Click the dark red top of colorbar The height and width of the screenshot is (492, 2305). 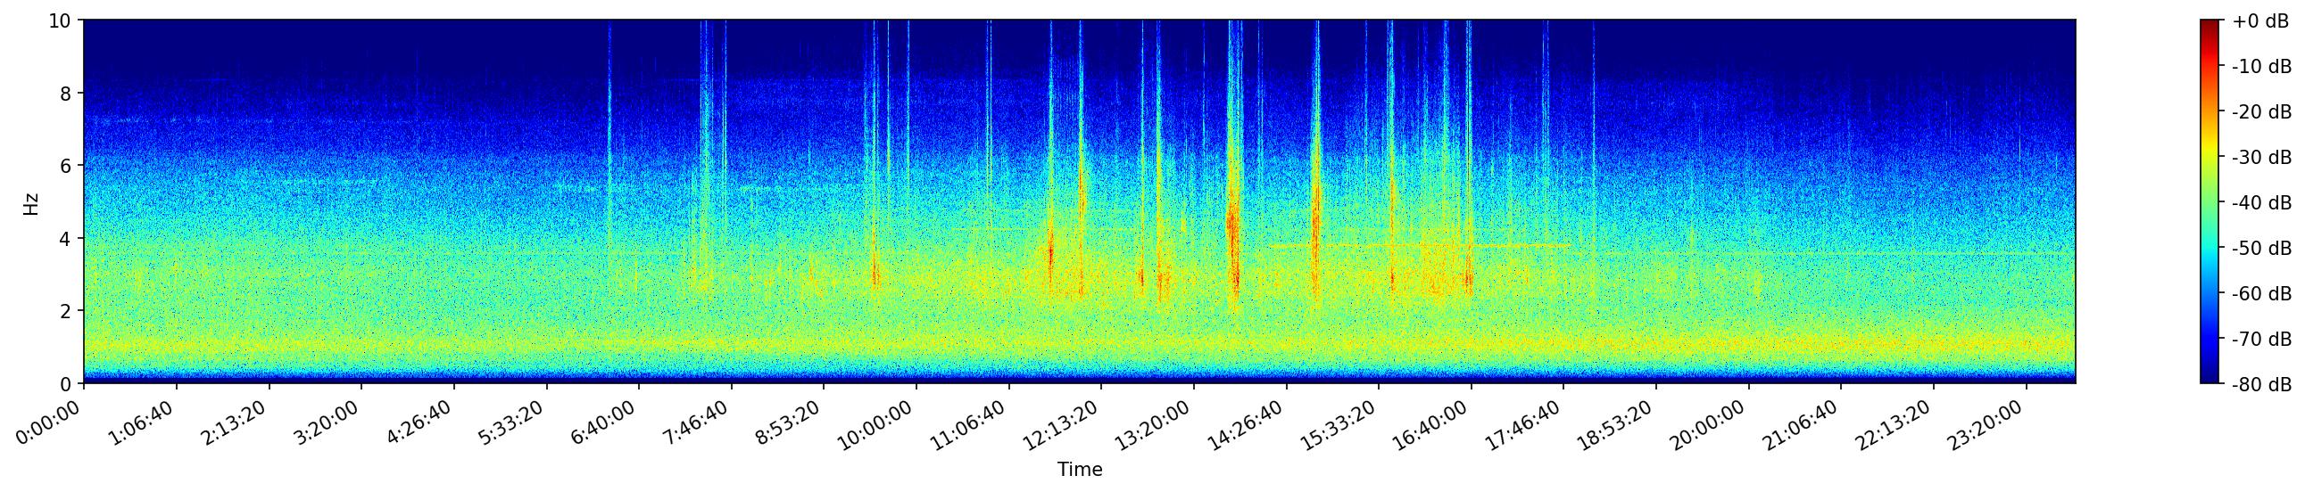point(2210,23)
